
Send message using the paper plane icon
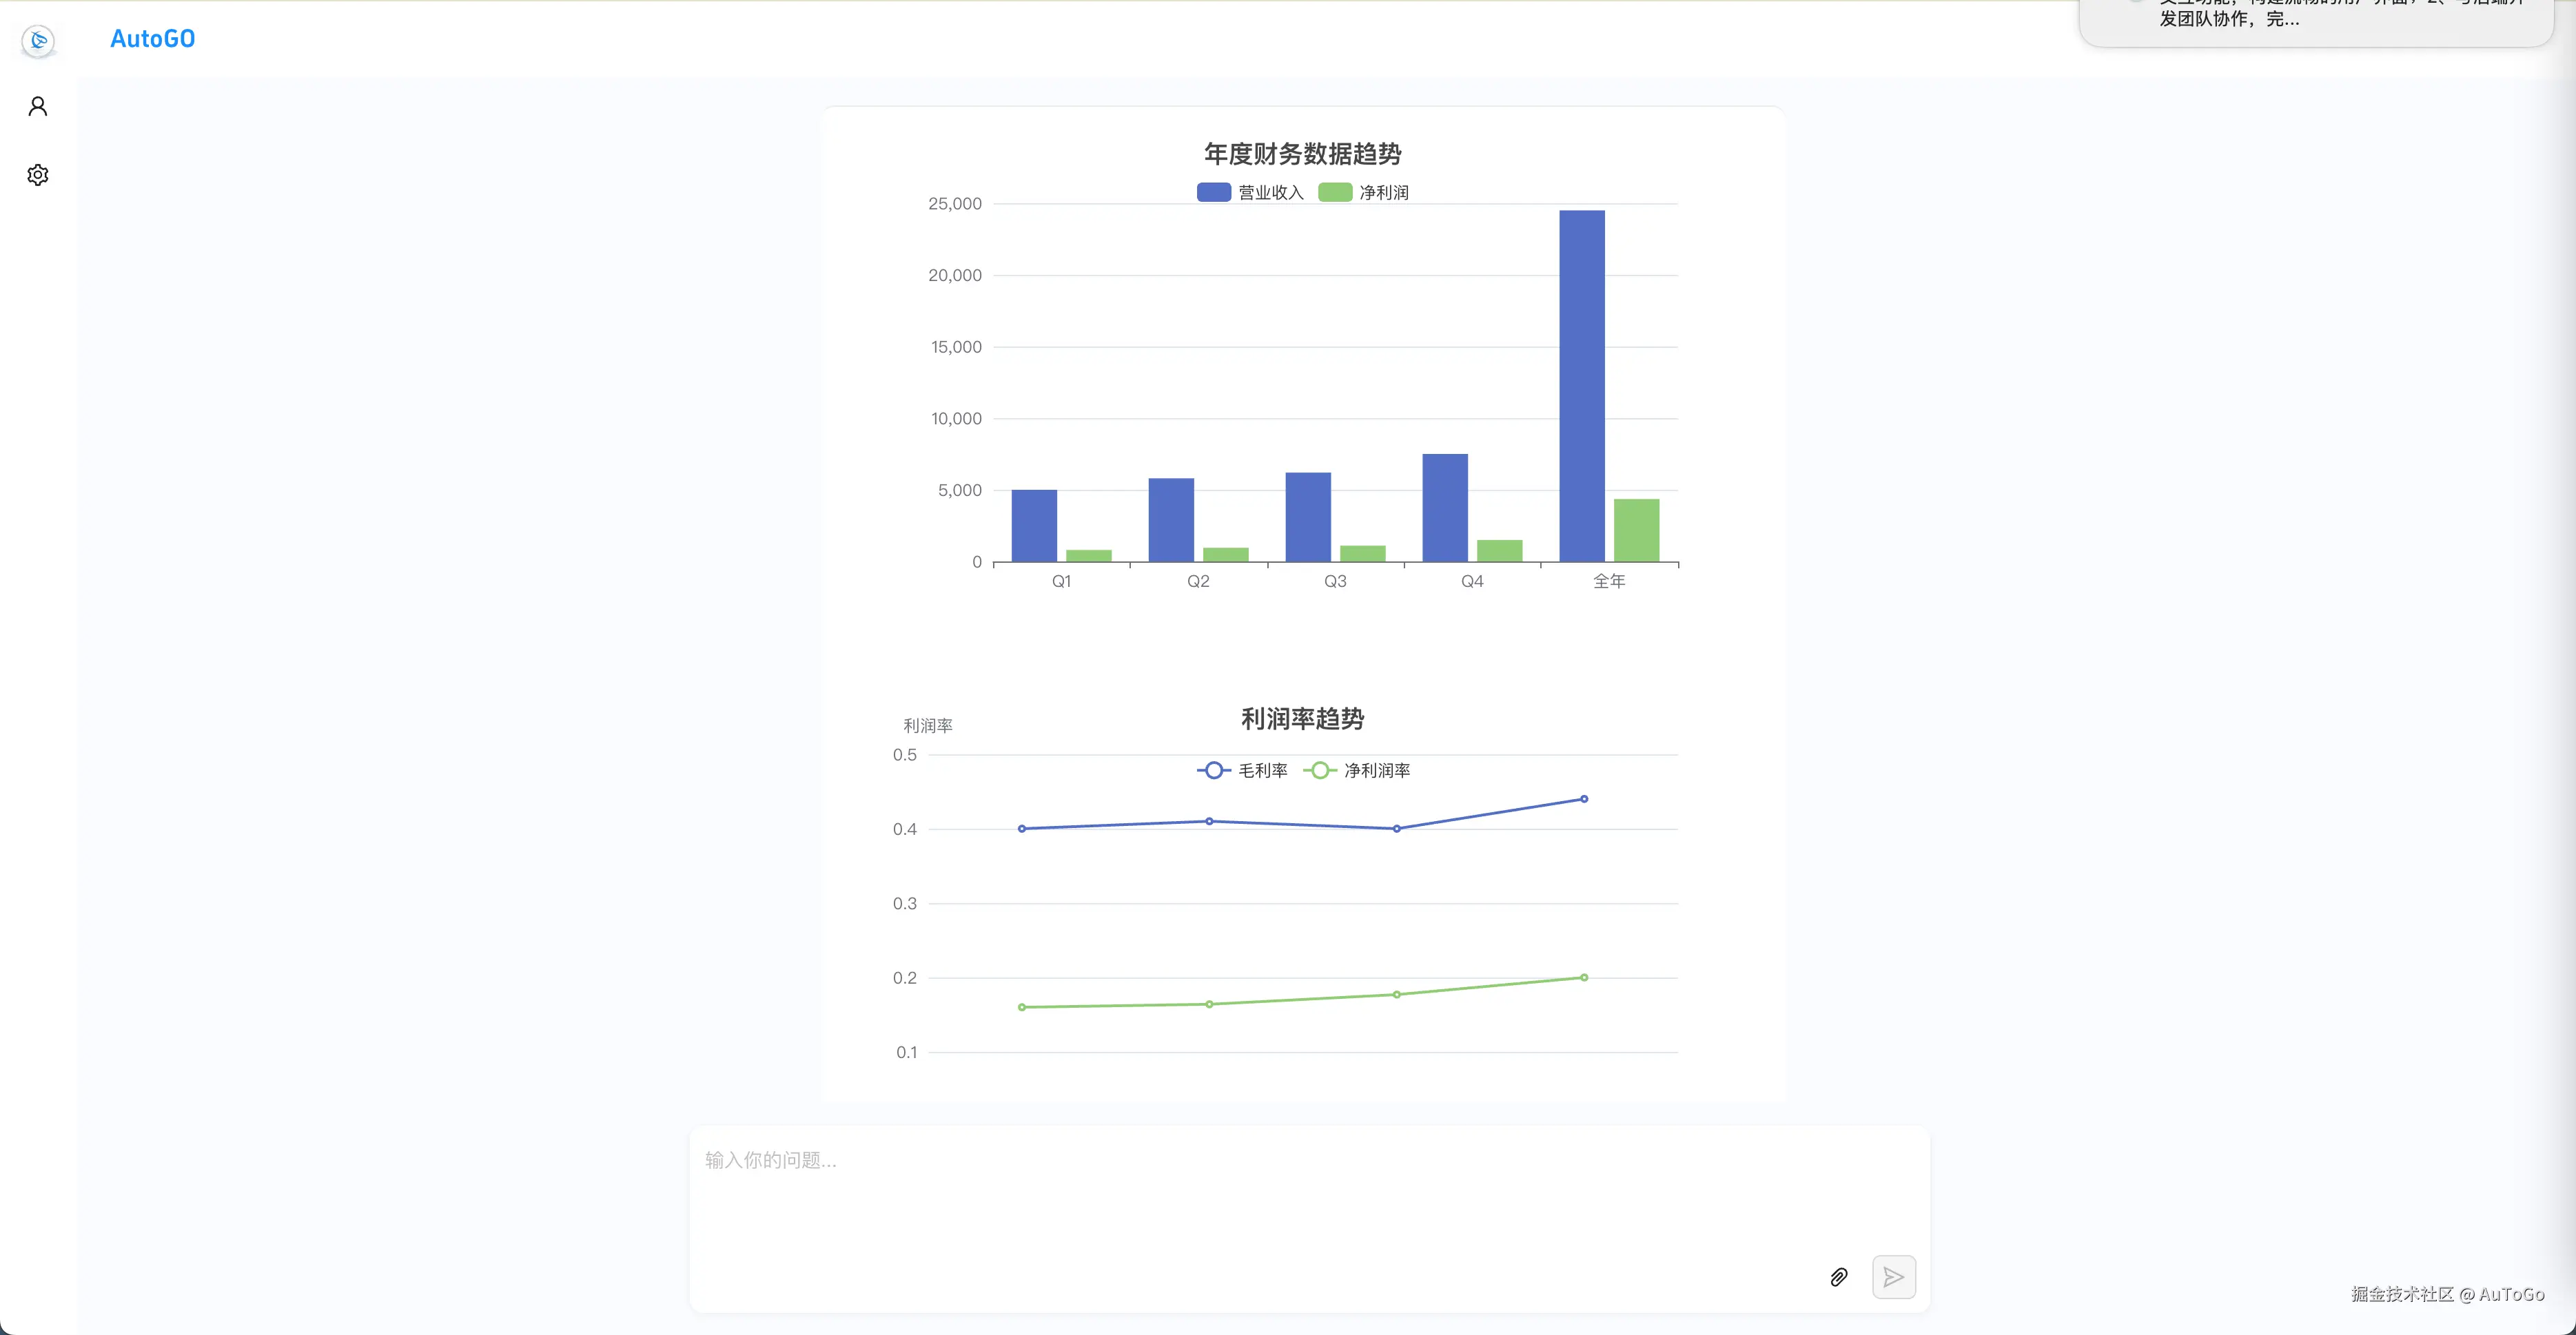[1894, 1277]
